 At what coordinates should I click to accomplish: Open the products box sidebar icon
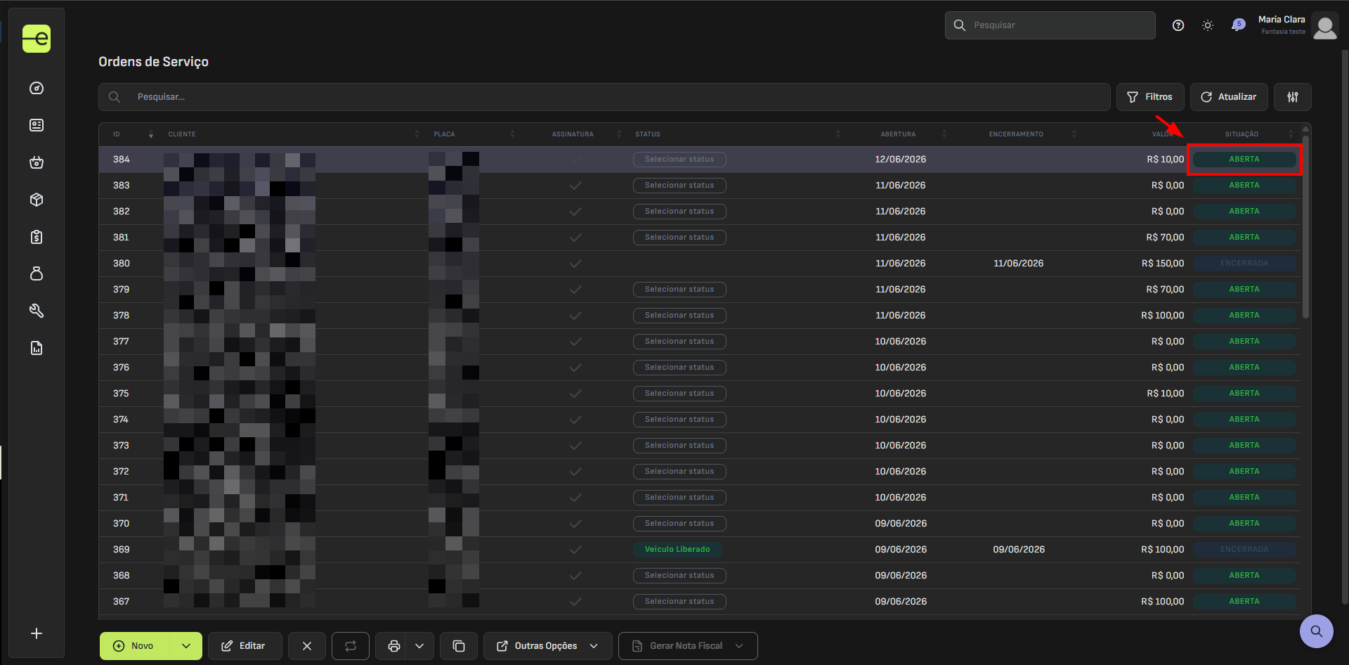[x=37, y=200]
